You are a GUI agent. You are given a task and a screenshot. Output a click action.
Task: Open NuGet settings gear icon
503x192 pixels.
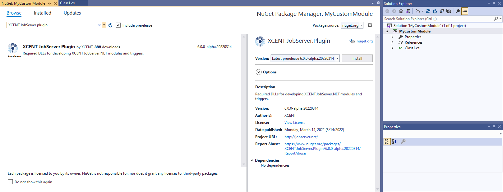(x=370, y=25)
